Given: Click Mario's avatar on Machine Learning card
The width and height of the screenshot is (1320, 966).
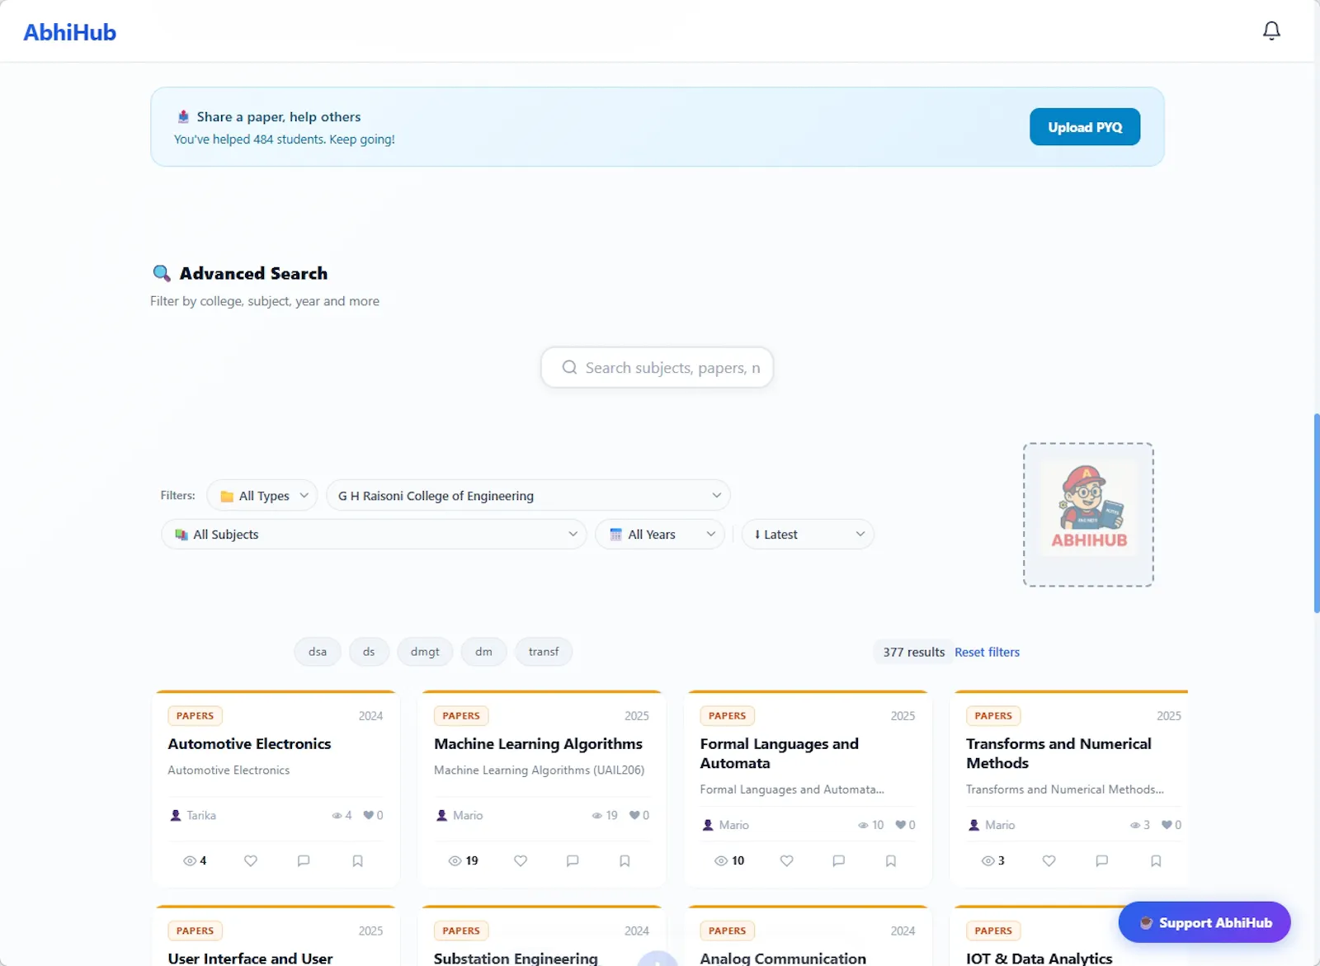Looking at the screenshot, I should click(442, 815).
